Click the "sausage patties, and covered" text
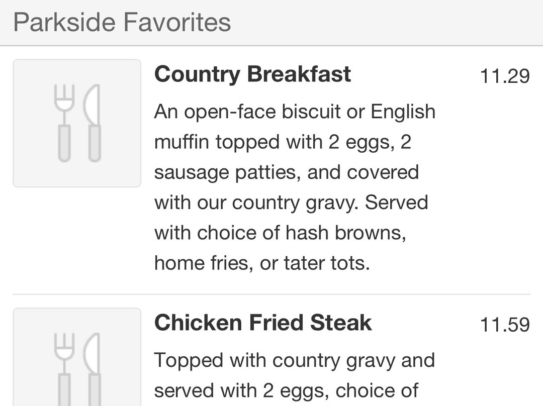 click(287, 172)
